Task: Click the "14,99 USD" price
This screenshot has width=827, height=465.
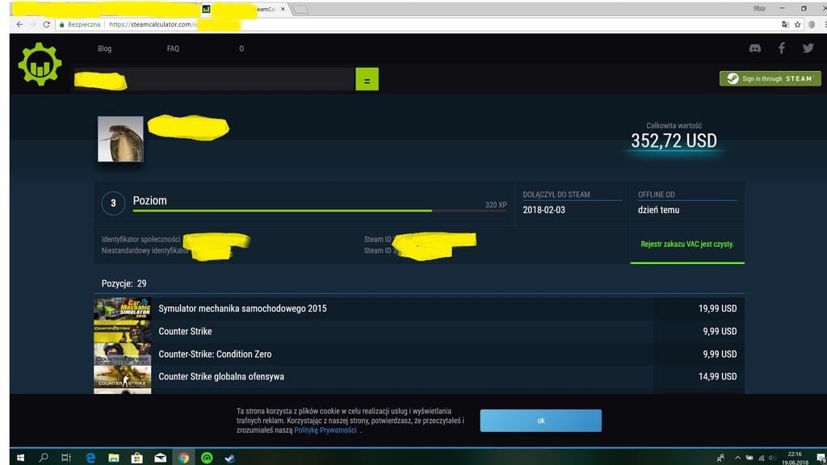Action: tap(717, 376)
